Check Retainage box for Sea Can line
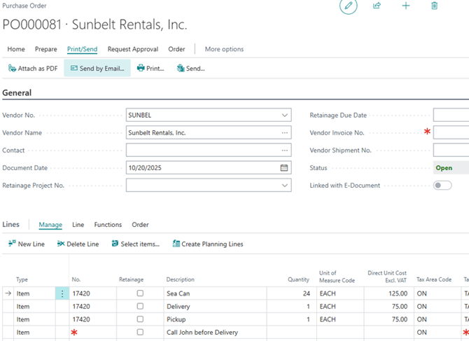Image resolution: width=469 pixels, height=341 pixels. point(140,293)
